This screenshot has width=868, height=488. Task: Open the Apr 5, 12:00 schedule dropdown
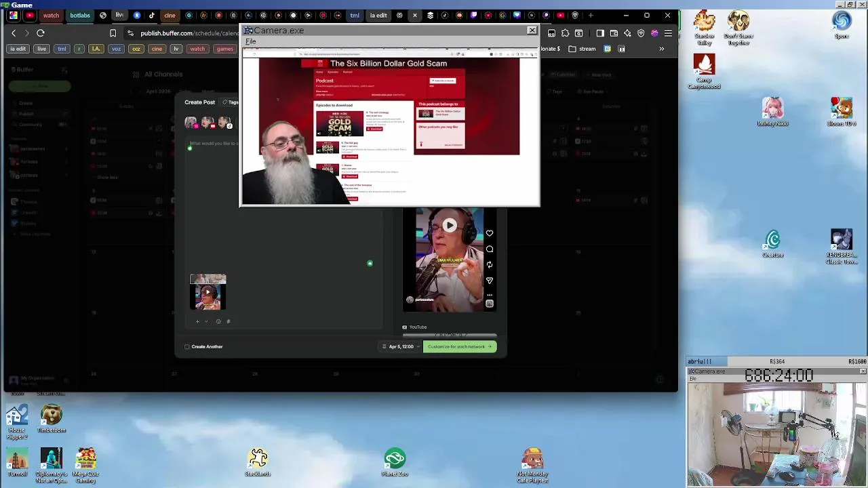click(401, 346)
